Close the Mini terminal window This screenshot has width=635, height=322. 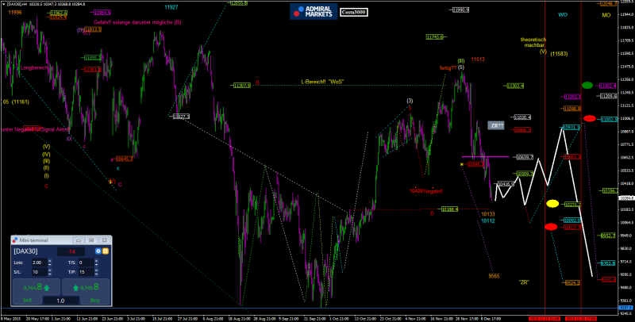[103, 240]
